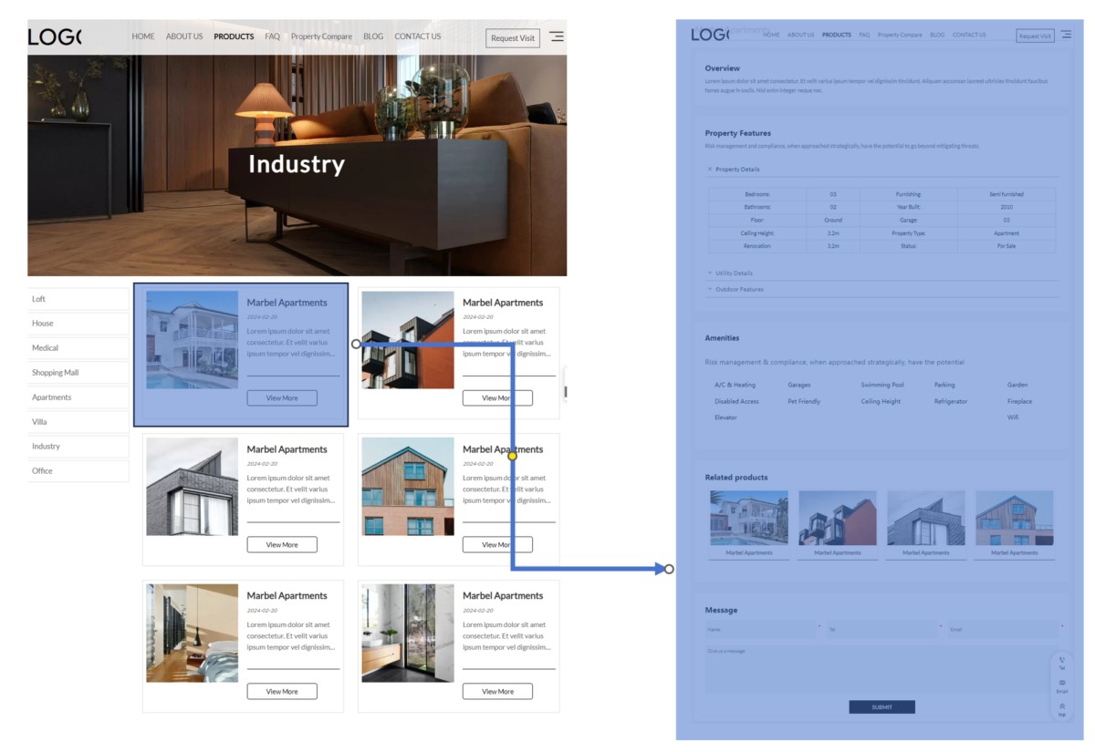Select the Medical category in the sidebar
The width and height of the screenshot is (1095, 752).
78,348
